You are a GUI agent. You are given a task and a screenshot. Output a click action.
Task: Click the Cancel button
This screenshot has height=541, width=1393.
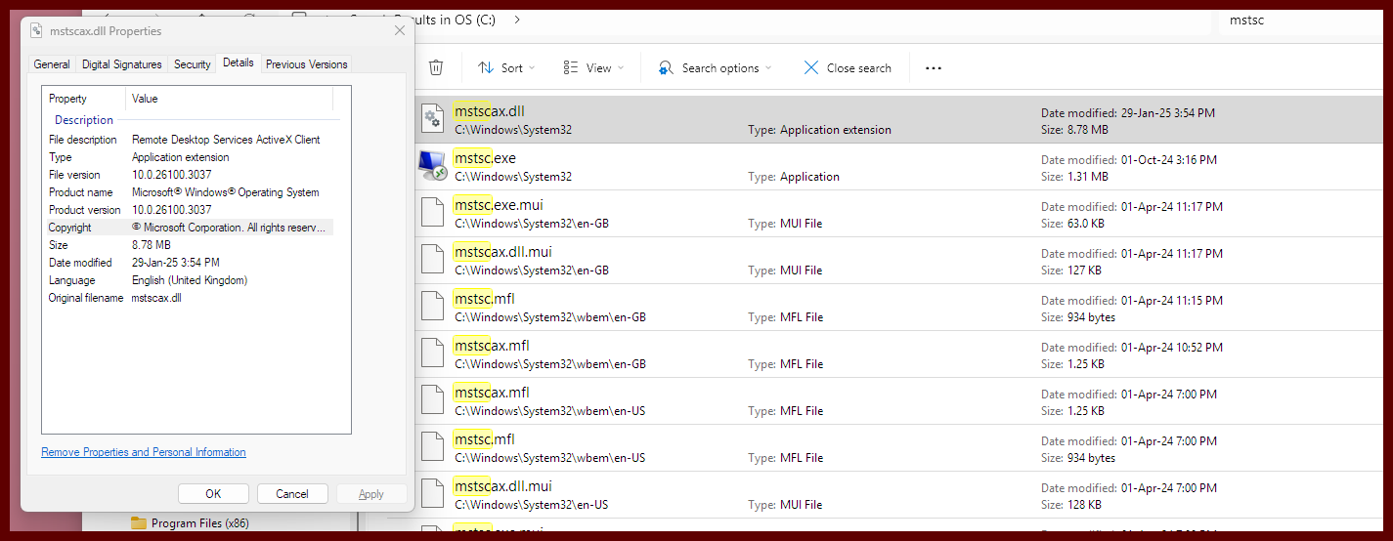pos(292,494)
